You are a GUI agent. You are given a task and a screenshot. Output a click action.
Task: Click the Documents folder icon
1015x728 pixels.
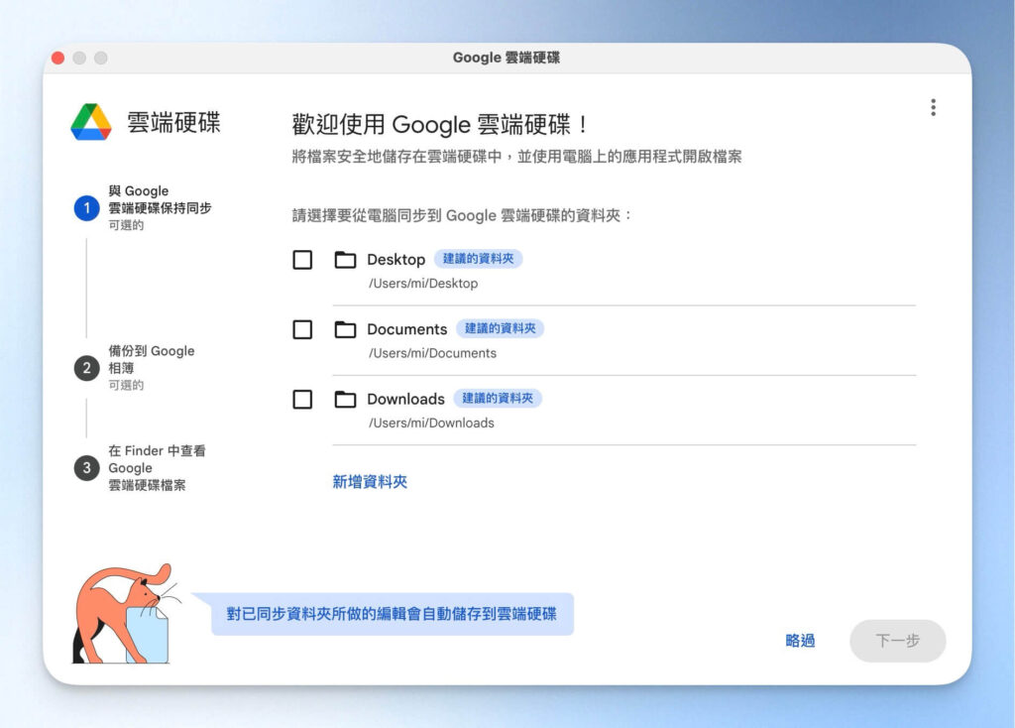345,329
